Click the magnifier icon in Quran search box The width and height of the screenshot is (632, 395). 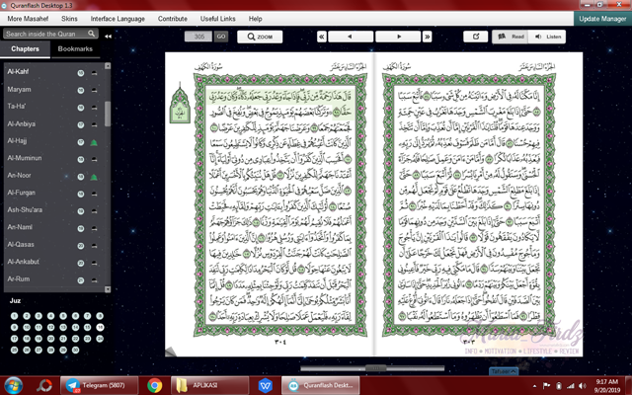92,34
